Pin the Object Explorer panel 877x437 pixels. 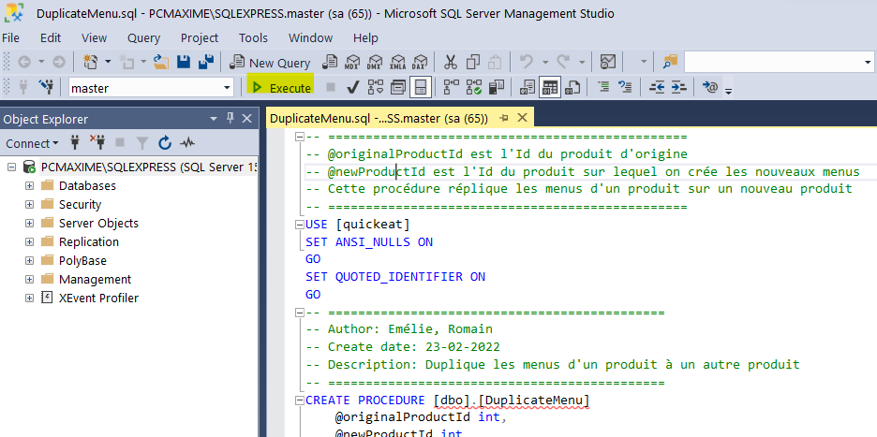coord(230,119)
